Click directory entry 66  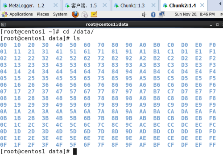87,85
